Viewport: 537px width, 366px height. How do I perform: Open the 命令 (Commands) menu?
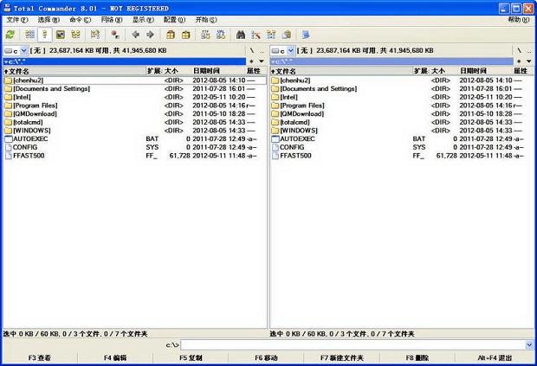[81, 20]
